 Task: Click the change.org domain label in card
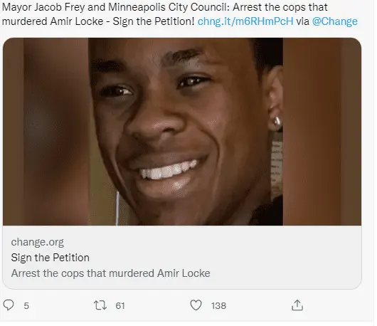click(x=38, y=242)
